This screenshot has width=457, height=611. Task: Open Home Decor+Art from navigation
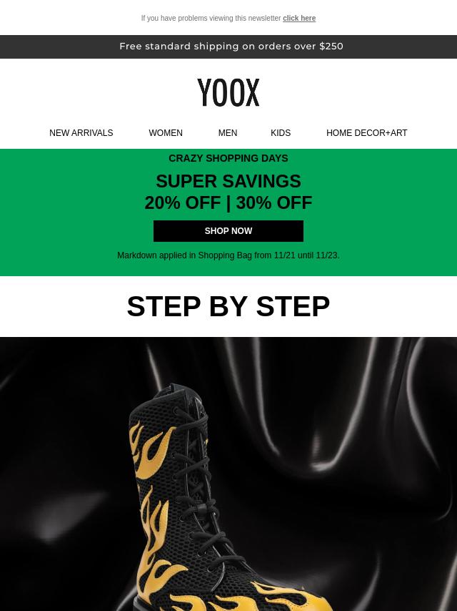367,133
